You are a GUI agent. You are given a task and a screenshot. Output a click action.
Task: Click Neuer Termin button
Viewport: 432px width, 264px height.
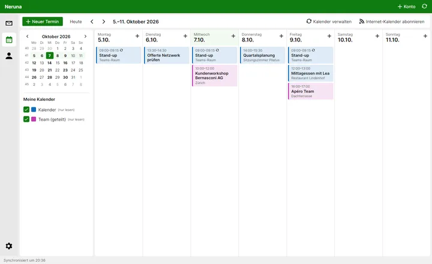point(43,22)
